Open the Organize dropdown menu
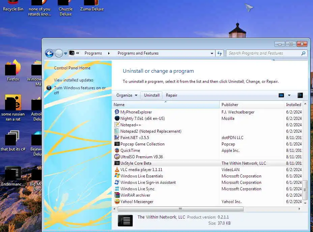Viewport: 313px width, 232px height. pos(127,95)
